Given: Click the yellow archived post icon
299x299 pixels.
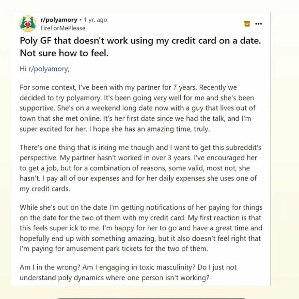Looking at the screenshot, I should [x=247, y=24].
